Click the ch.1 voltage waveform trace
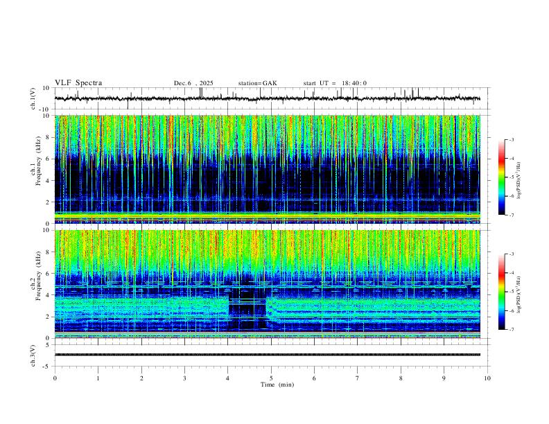 point(268,98)
